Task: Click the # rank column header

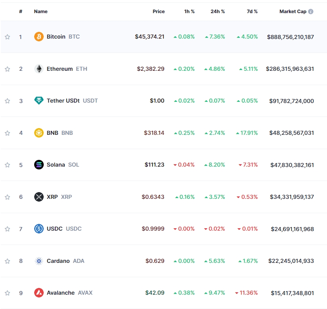Action: [20, 12]
